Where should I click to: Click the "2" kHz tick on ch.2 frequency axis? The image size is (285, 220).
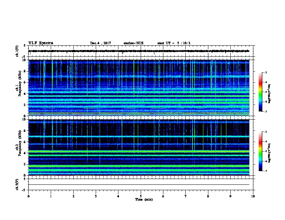coord(25,164)
